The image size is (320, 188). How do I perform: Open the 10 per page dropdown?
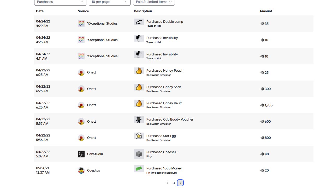click(110, 2)
